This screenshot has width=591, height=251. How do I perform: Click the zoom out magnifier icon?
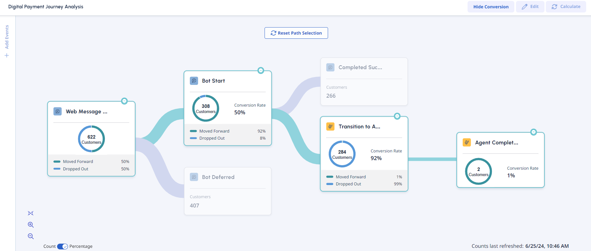click(x=31, y=236)
